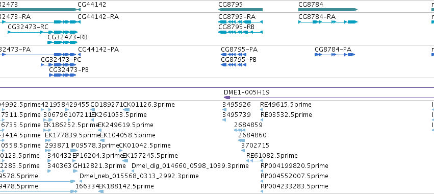Select the CG32473-PC protein glyph
The image size is (434, 194).
(x=59, y=65)
